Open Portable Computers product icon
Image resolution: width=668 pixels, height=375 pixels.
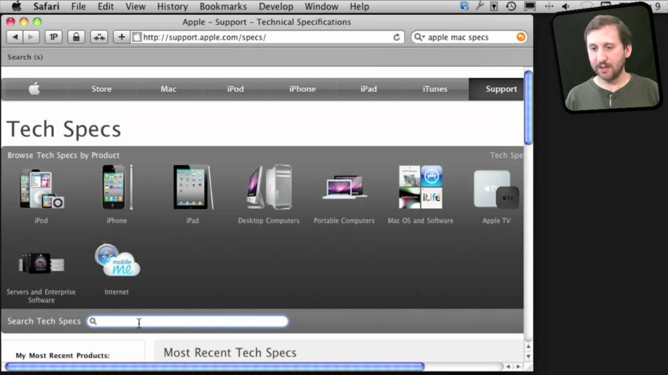tap(344, 187)
